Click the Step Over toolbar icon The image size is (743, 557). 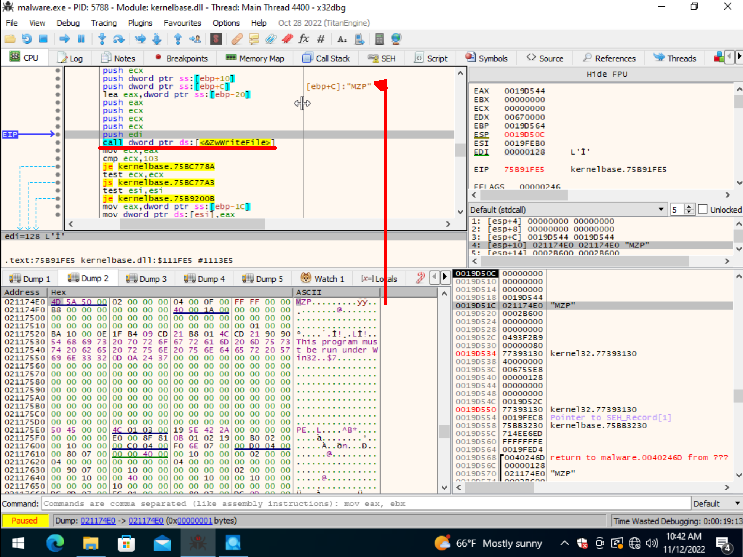[119, 39]
